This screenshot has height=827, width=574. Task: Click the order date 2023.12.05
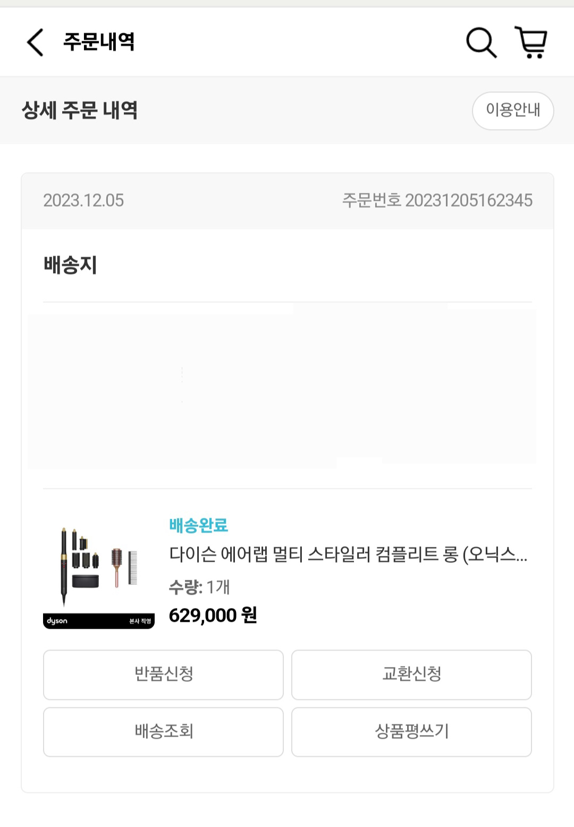point(83,200)
